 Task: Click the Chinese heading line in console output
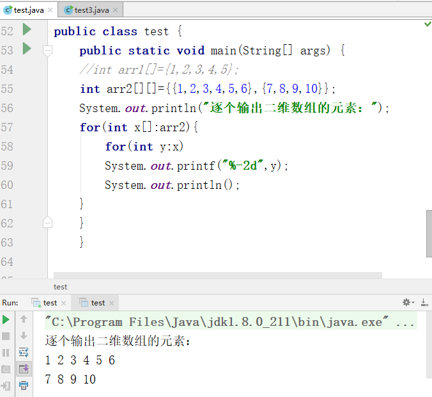[x=118, y=341]
